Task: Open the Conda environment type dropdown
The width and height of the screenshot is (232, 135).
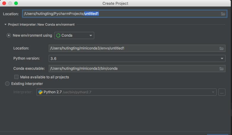Action: (x=74, y=35)
